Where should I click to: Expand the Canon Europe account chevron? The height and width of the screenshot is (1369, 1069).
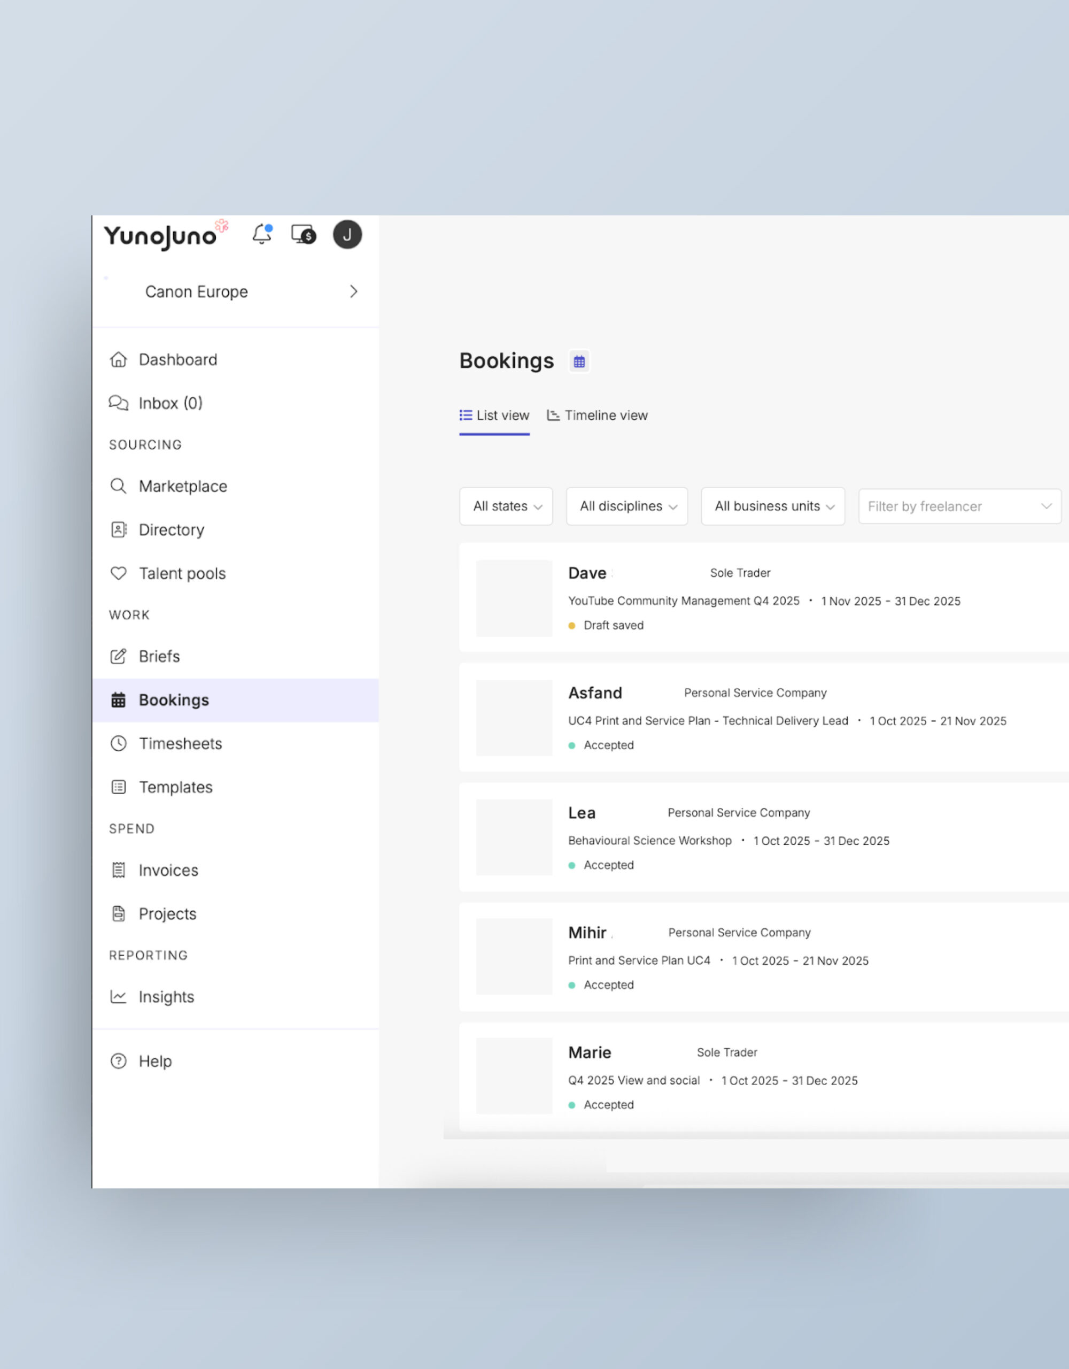[353, 291]
